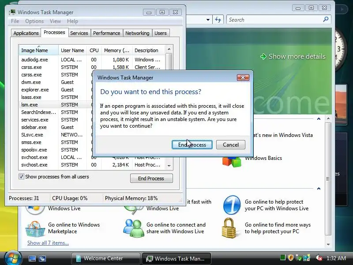Click Show all 7 items link
This screenshot has height=265, width=353.
pyautogui.click(x=48, y=243)
